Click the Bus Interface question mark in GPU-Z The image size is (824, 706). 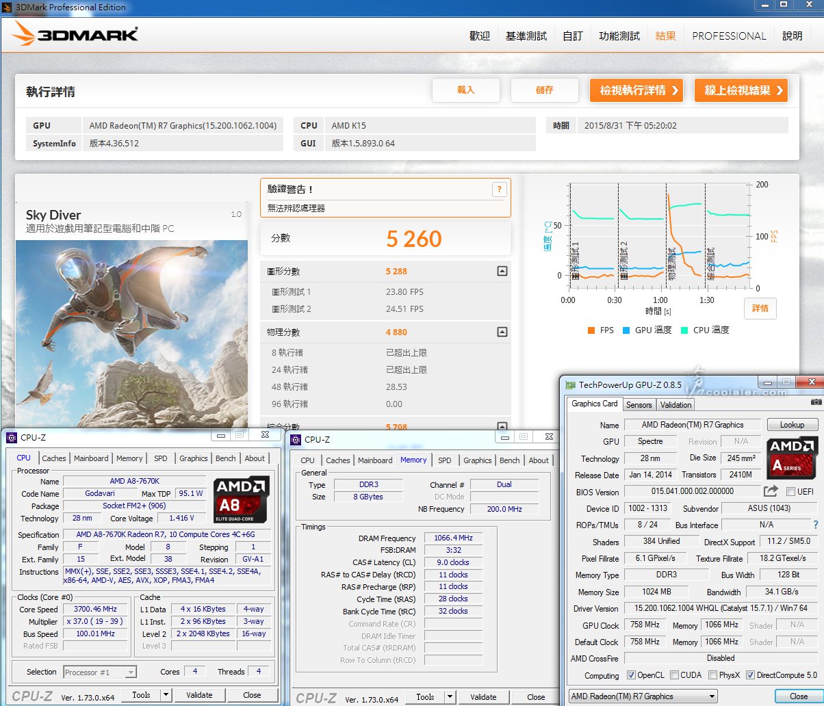point(815,525)
